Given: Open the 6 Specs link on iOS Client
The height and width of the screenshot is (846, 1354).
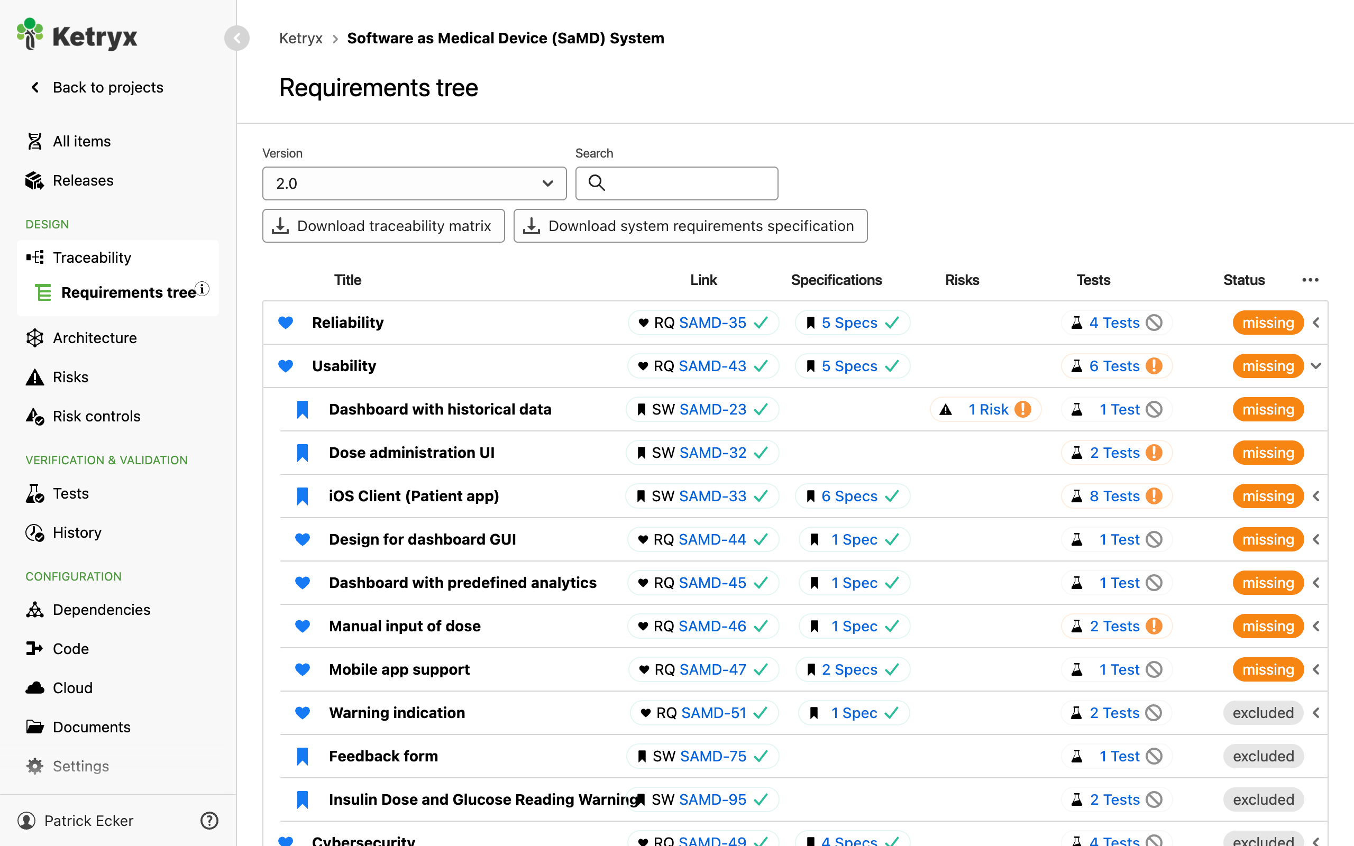Looking at the screenshot, I should 849,496.
